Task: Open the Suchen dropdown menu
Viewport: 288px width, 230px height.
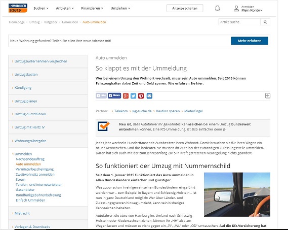Action: tap(41, 8)
